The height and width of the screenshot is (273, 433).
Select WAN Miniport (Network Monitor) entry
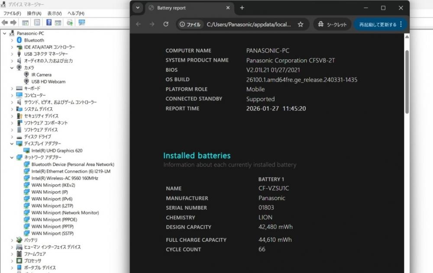point(65,212)
